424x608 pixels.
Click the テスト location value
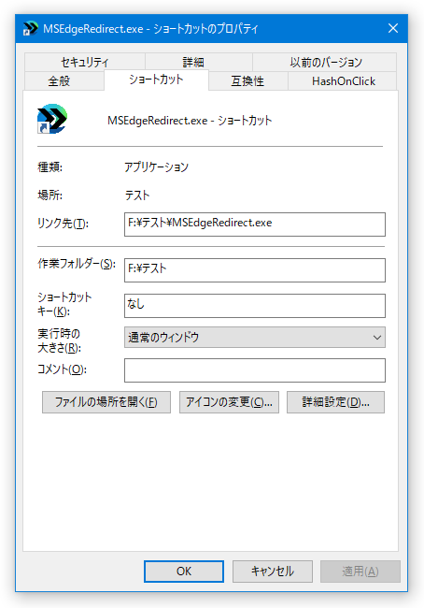[137, 195]
